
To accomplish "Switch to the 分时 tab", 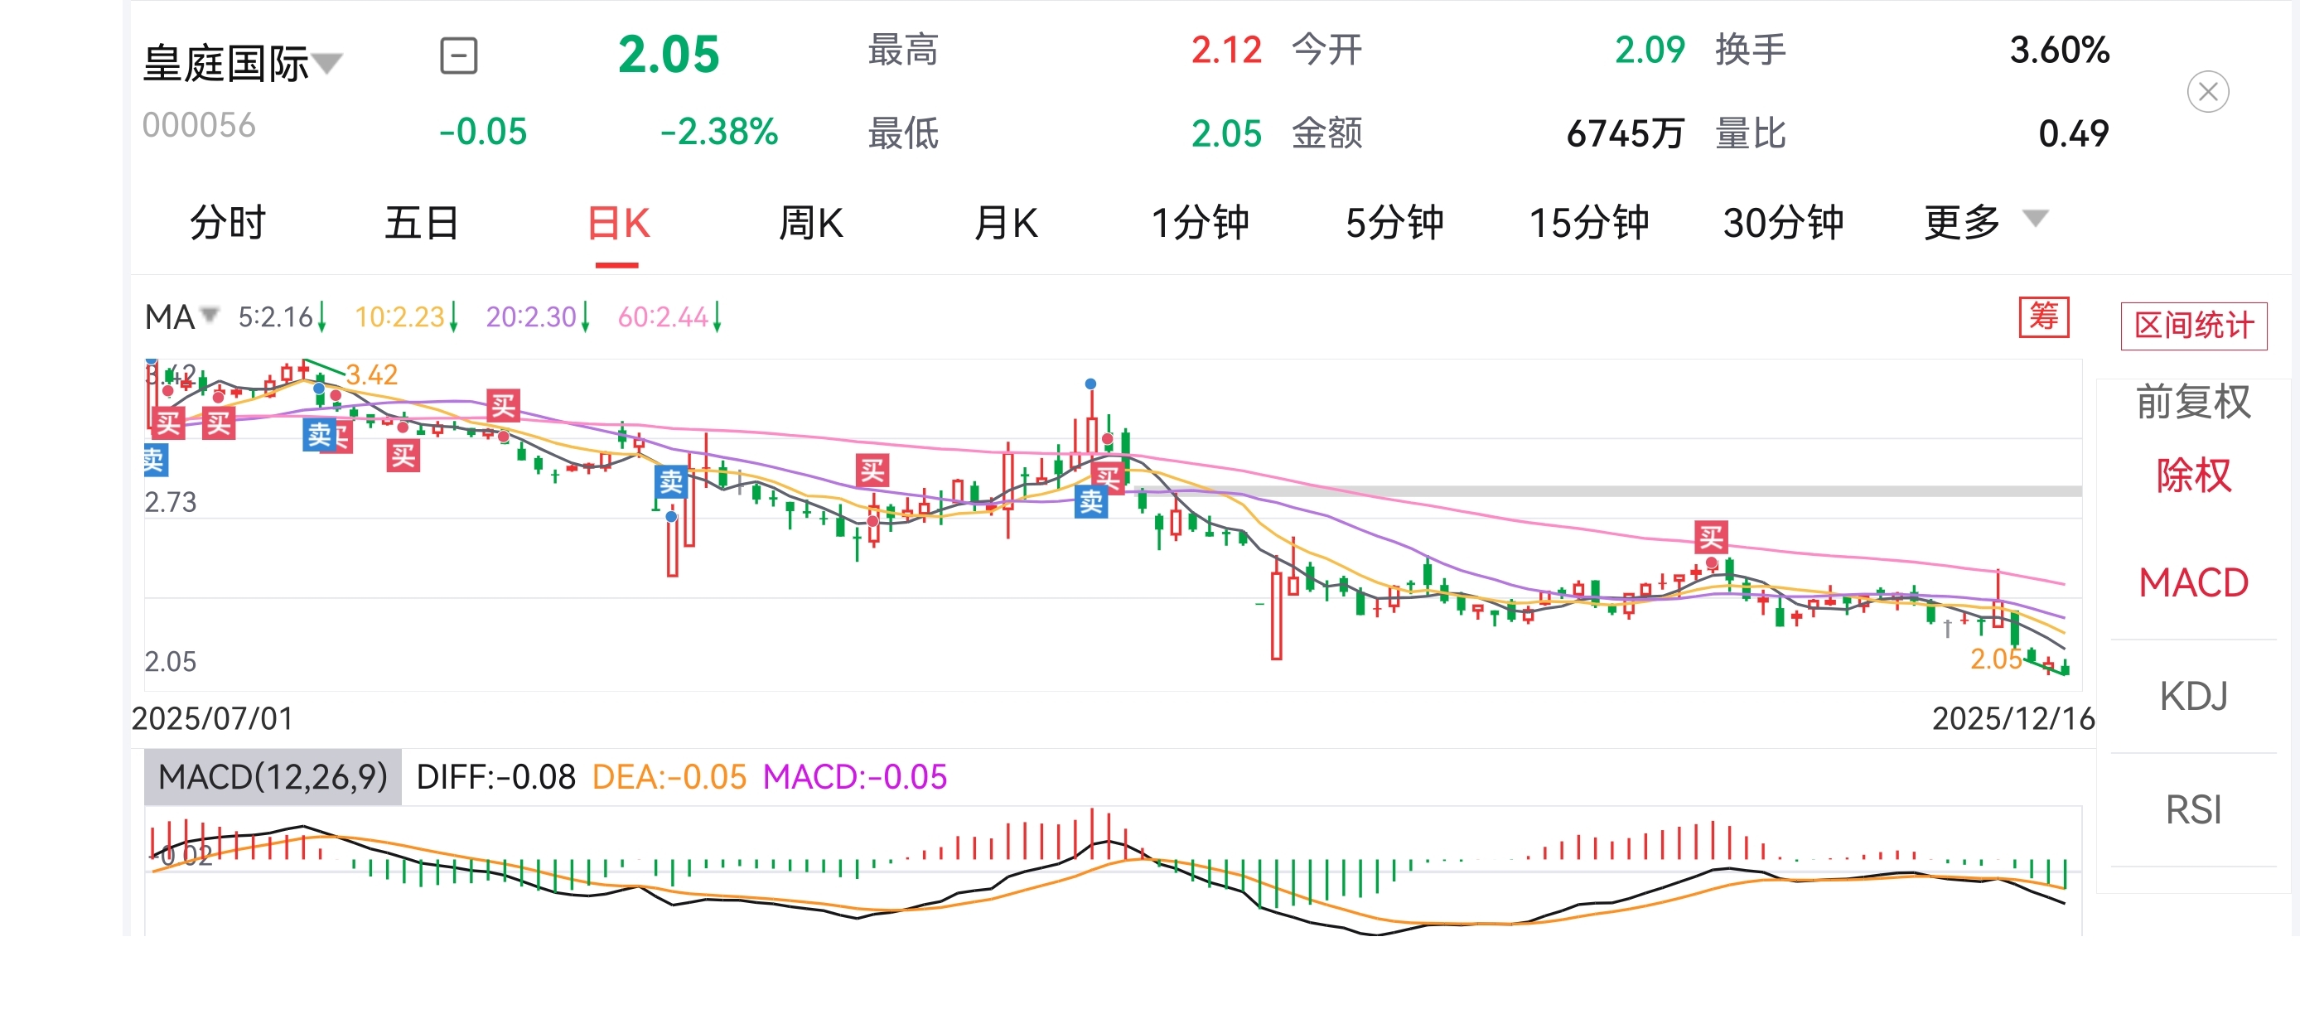I will 228,223.
